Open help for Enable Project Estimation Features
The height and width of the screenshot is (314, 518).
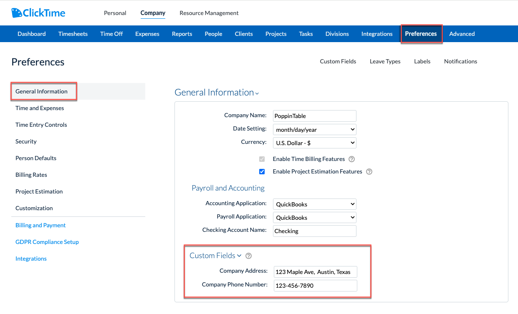coord(369,171)
